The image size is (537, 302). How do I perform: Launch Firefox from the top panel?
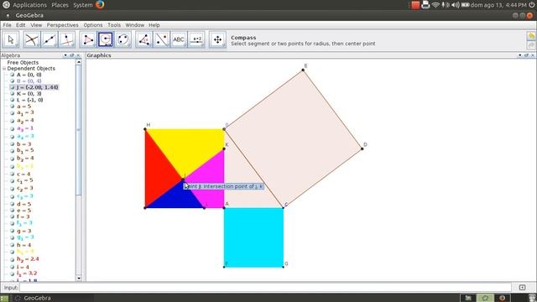[x=100, y=5]
